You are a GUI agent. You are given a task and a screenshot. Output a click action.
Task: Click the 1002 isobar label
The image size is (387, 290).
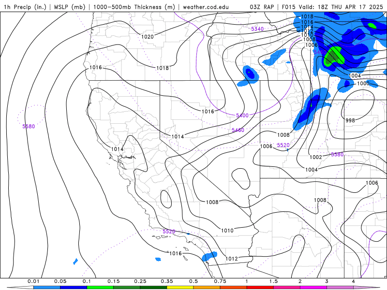(316, 157)
